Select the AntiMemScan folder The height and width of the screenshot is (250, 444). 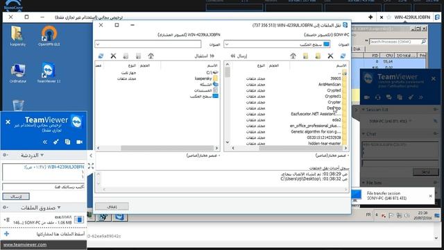[330, 85]
